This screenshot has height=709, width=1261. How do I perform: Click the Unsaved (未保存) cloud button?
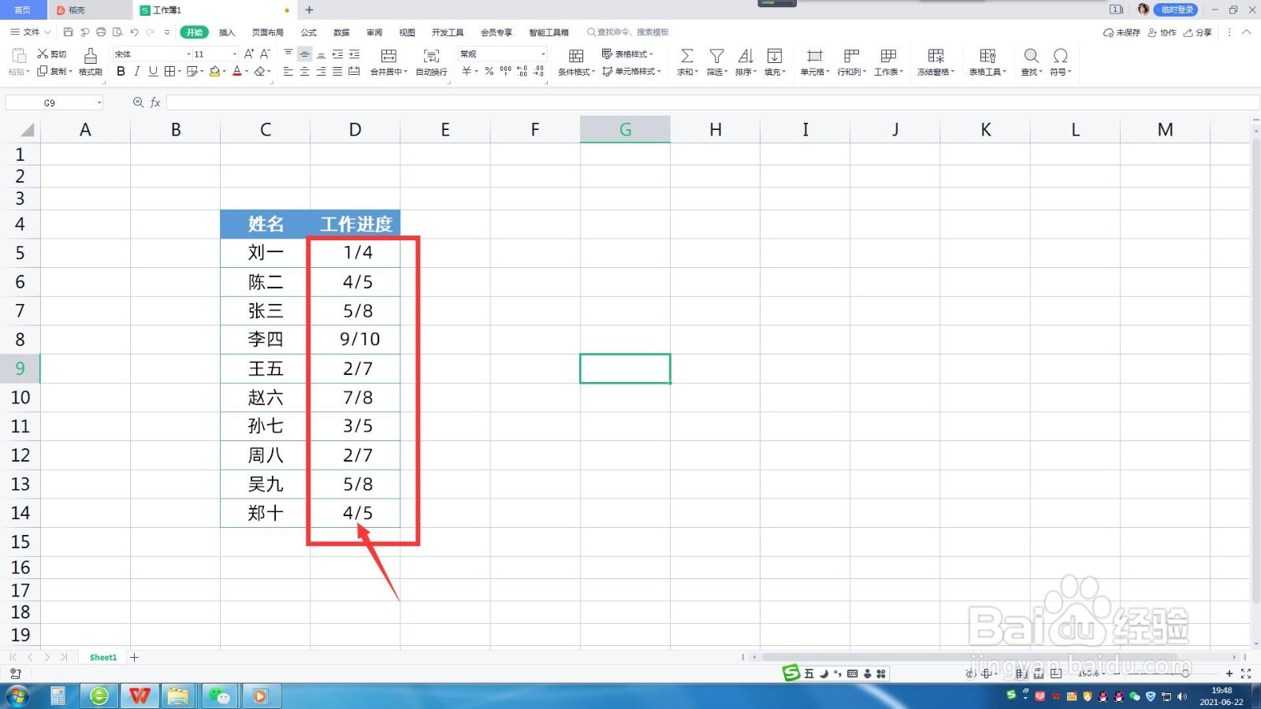[x=1122, y=32]
